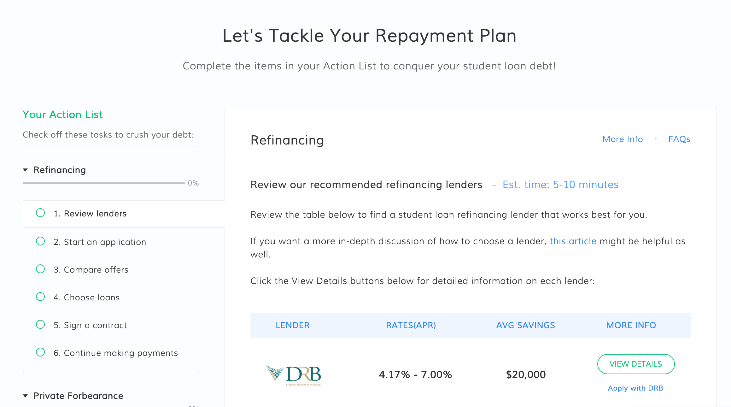731x407 pixels.
Task: Open the More Info link
Action: pyautogui.click(x=622, y=139)
